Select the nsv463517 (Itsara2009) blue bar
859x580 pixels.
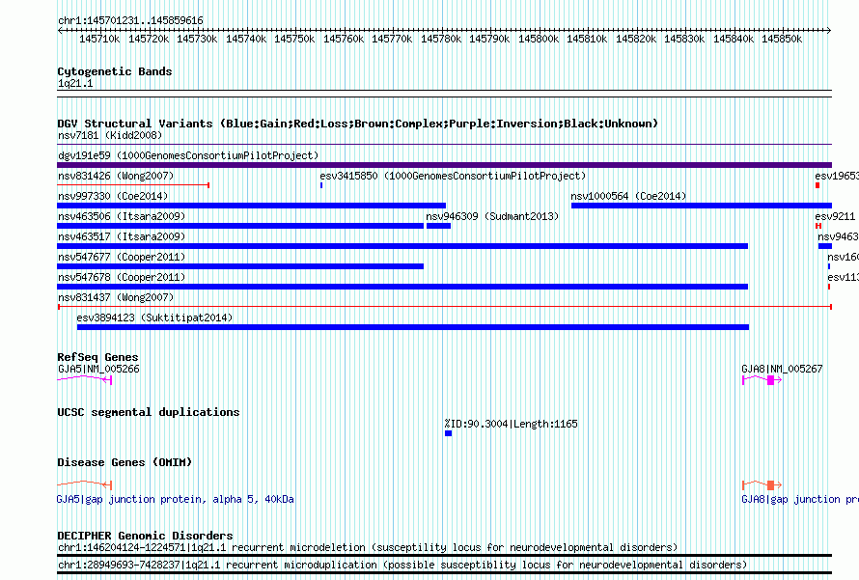point(402,246)
